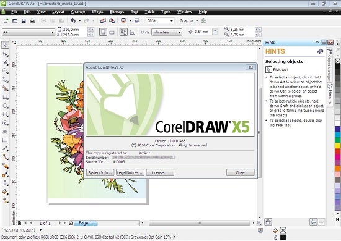The height and width of the screenshot is (241, 341).
Task: Switch page to landscape orientation
Action: coord(112,32)
